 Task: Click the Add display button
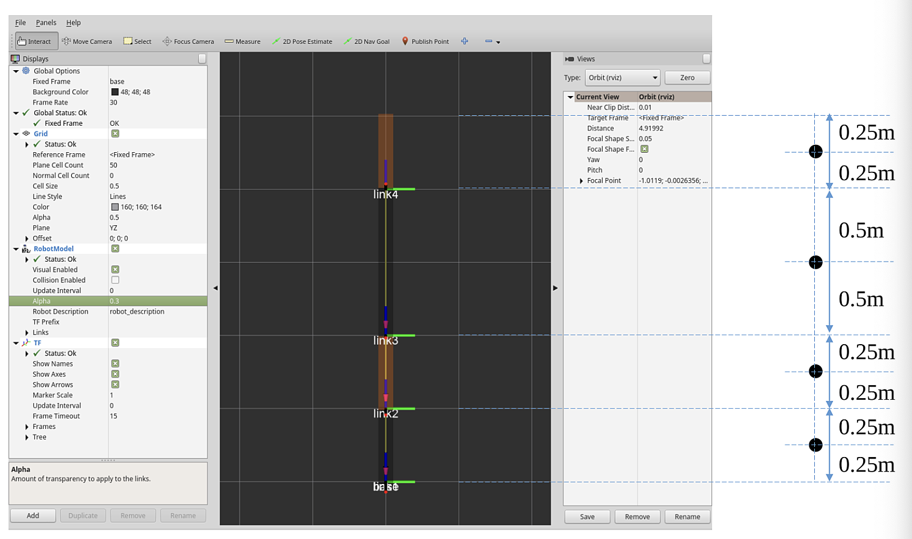click(x=33, y=515)
